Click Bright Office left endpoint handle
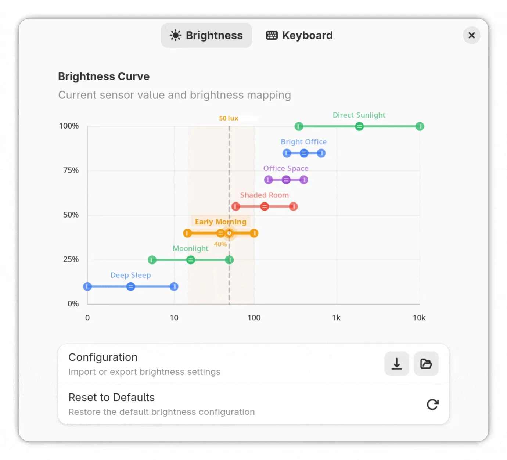 click(287, 153)
